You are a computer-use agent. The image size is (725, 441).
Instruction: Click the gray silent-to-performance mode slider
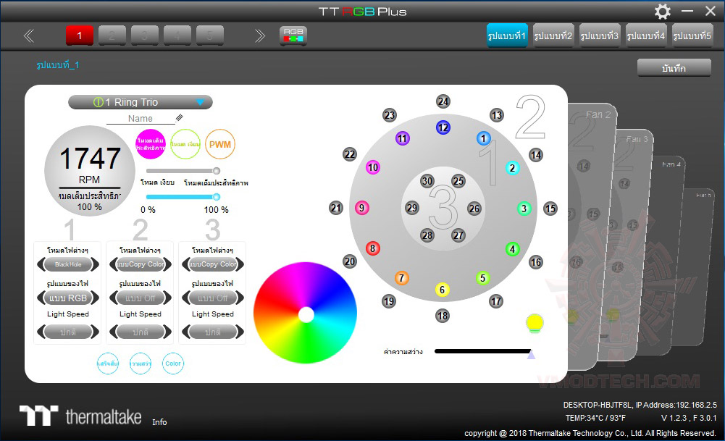pos(183,171)
